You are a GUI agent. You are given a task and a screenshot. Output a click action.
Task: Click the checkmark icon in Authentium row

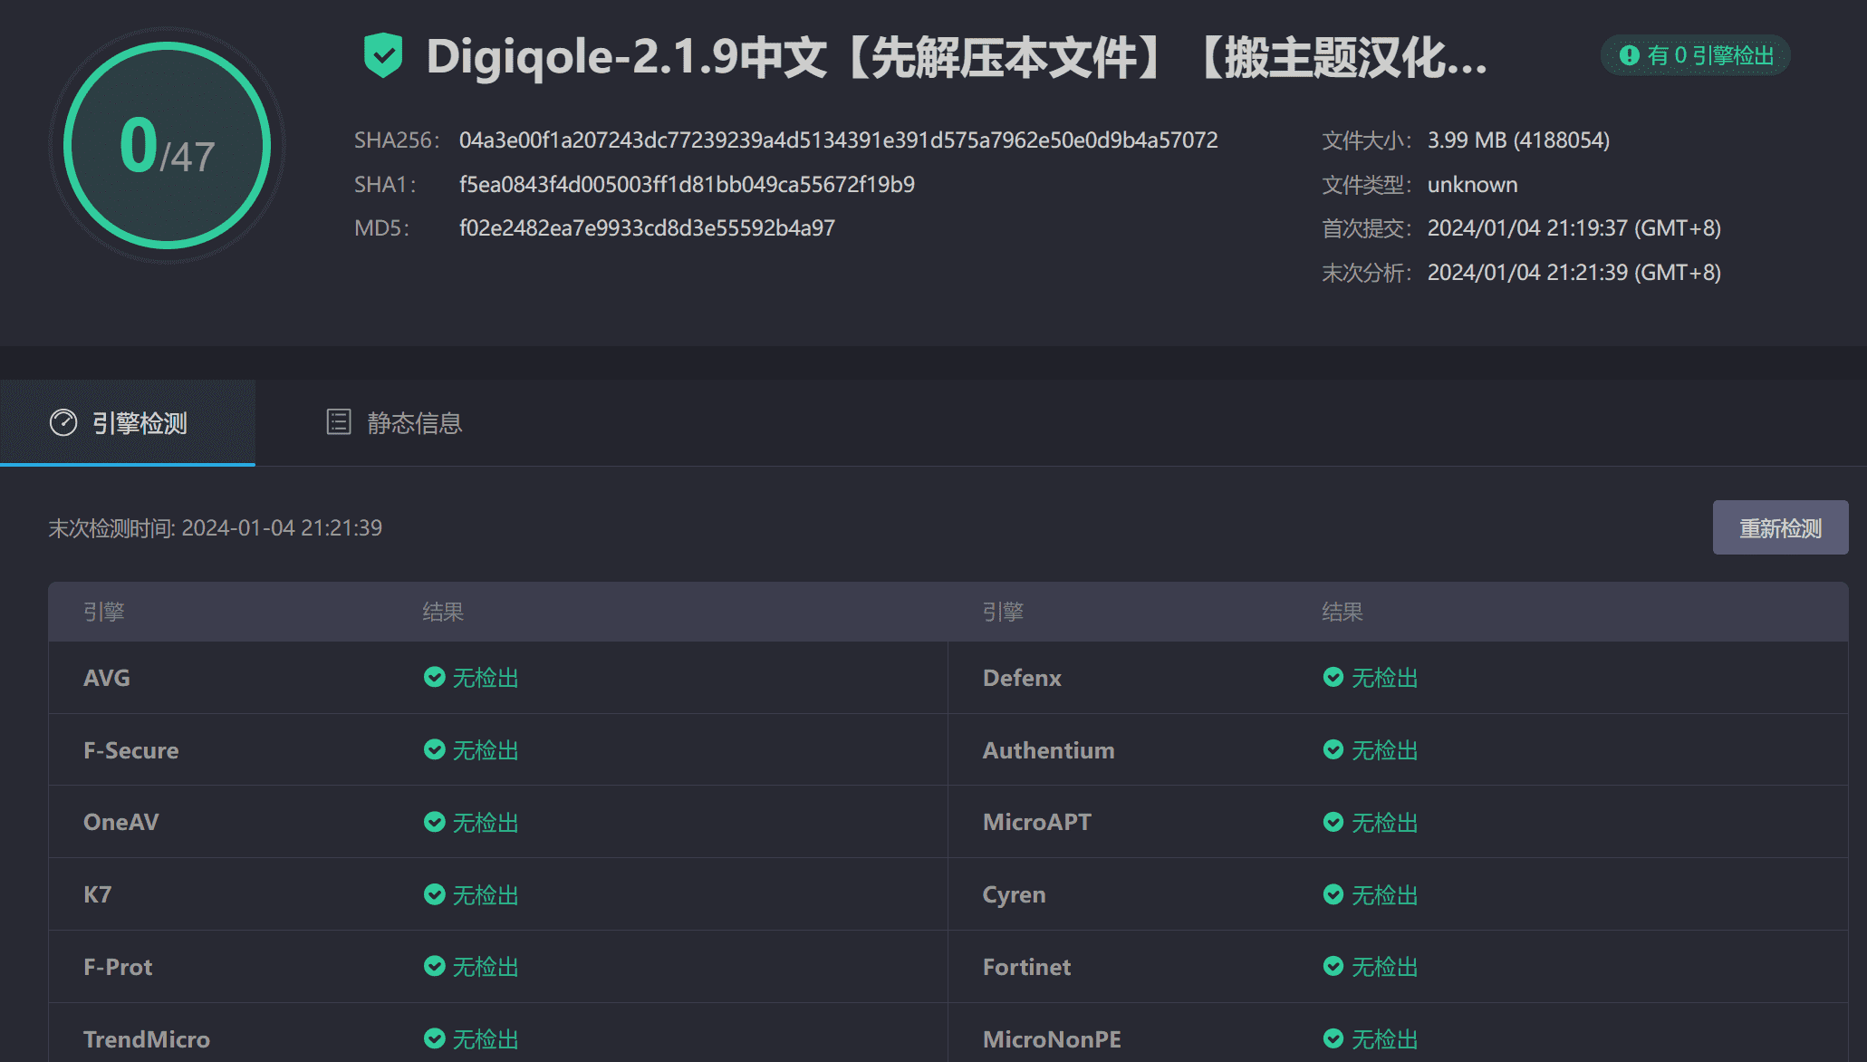coord(1333,749)
